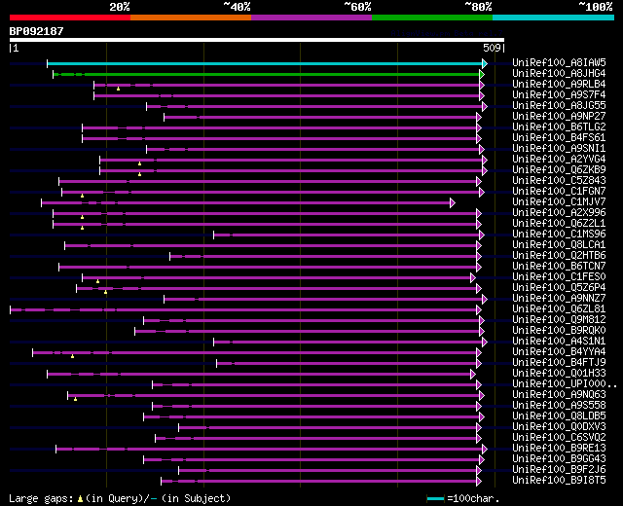Open the UniRef100_Q0DXV3 label

pos(559,427)
